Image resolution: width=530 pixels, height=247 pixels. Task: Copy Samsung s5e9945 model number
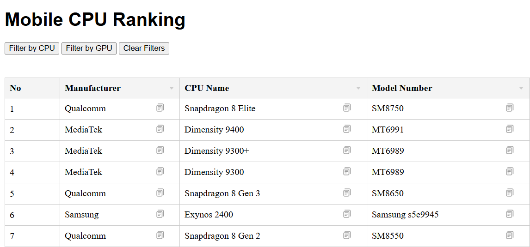pos(510,214)
